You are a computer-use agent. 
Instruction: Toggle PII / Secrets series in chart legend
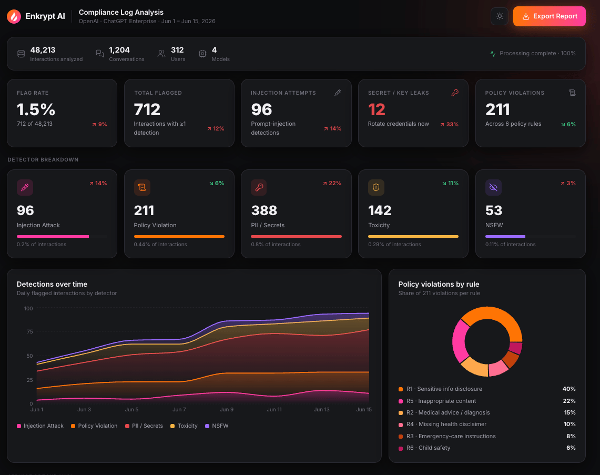pos(144,426)
